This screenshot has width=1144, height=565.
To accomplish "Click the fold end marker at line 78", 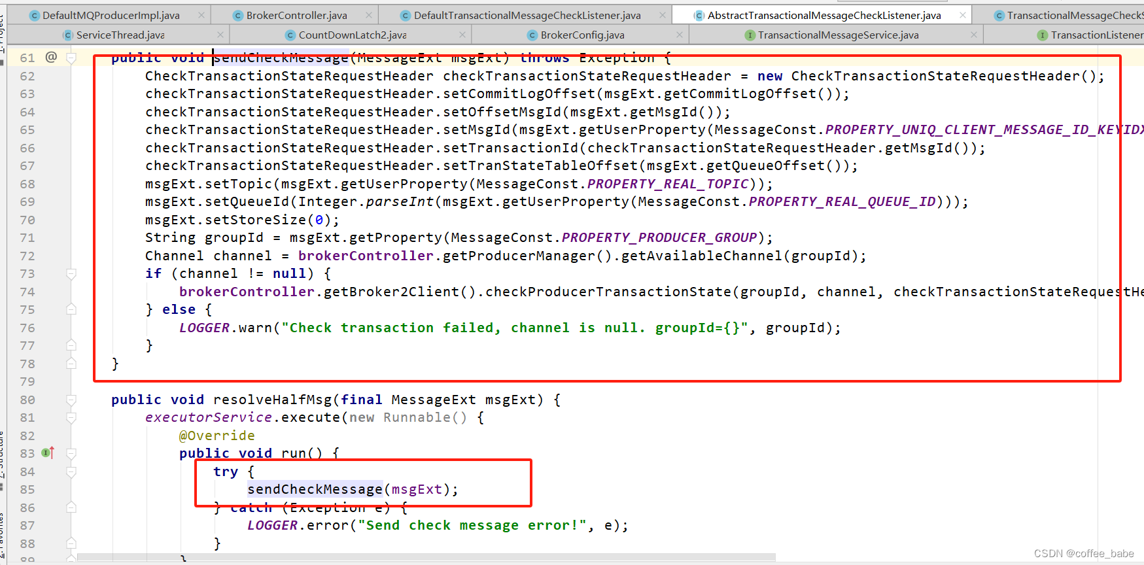I will [x=71, y=364].
